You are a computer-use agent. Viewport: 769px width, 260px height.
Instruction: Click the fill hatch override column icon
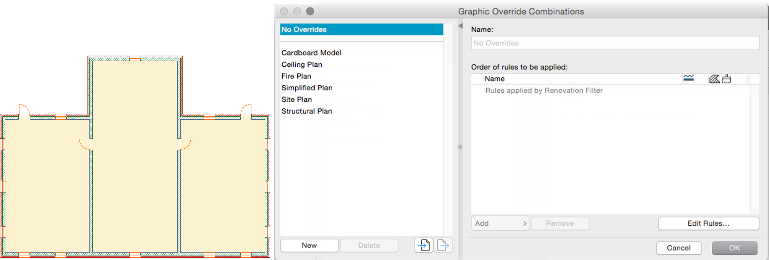pos(714,79)
